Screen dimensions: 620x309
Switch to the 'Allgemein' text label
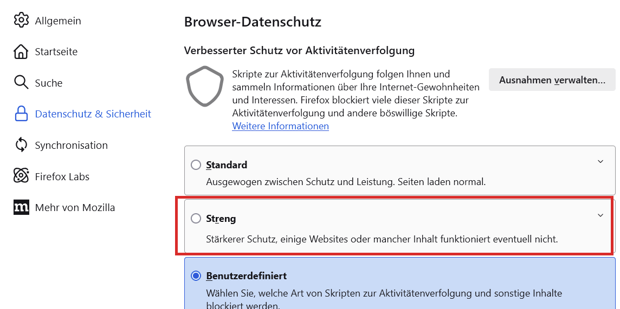pos(58,21)
